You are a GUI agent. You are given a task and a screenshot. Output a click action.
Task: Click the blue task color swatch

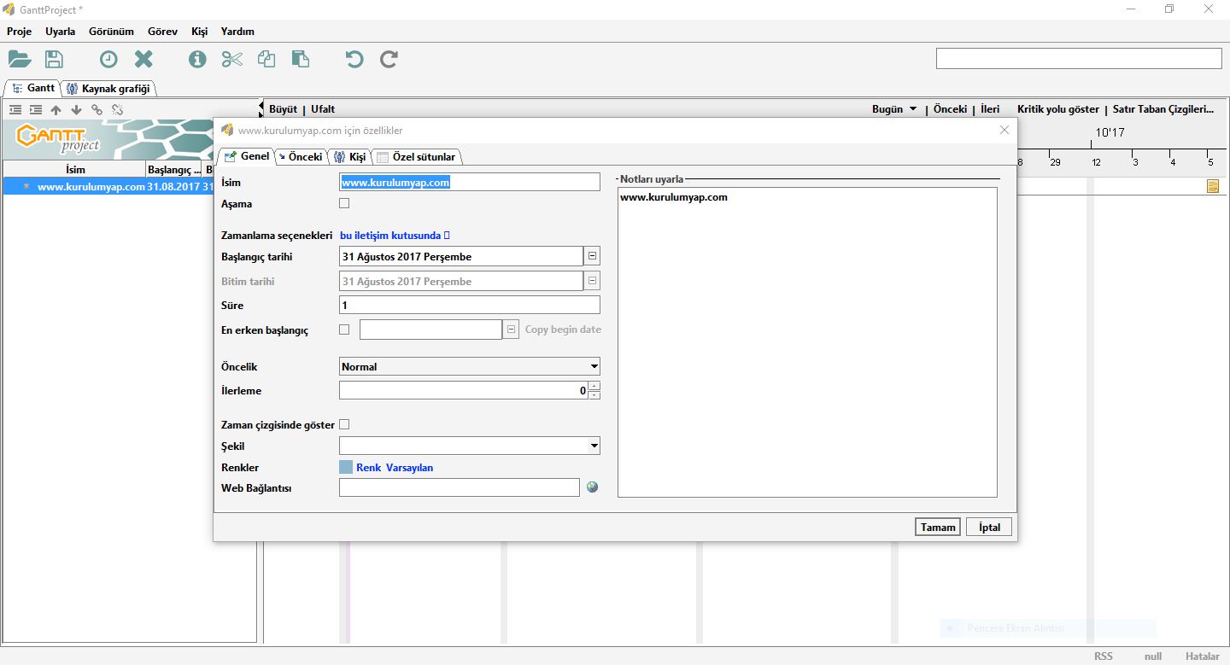click(x=346, y=467)
